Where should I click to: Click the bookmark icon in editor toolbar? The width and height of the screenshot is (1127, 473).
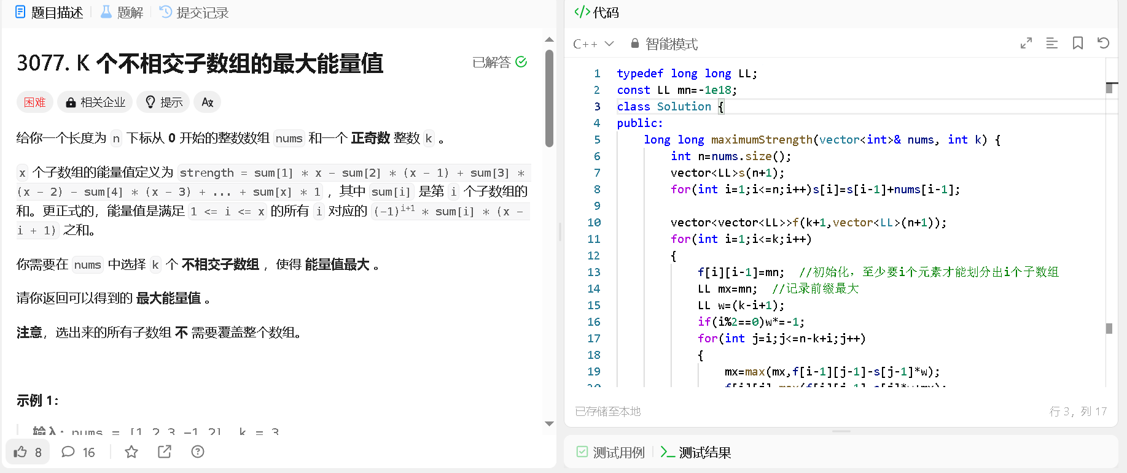pyautogui.click(x=1078, y=43)
